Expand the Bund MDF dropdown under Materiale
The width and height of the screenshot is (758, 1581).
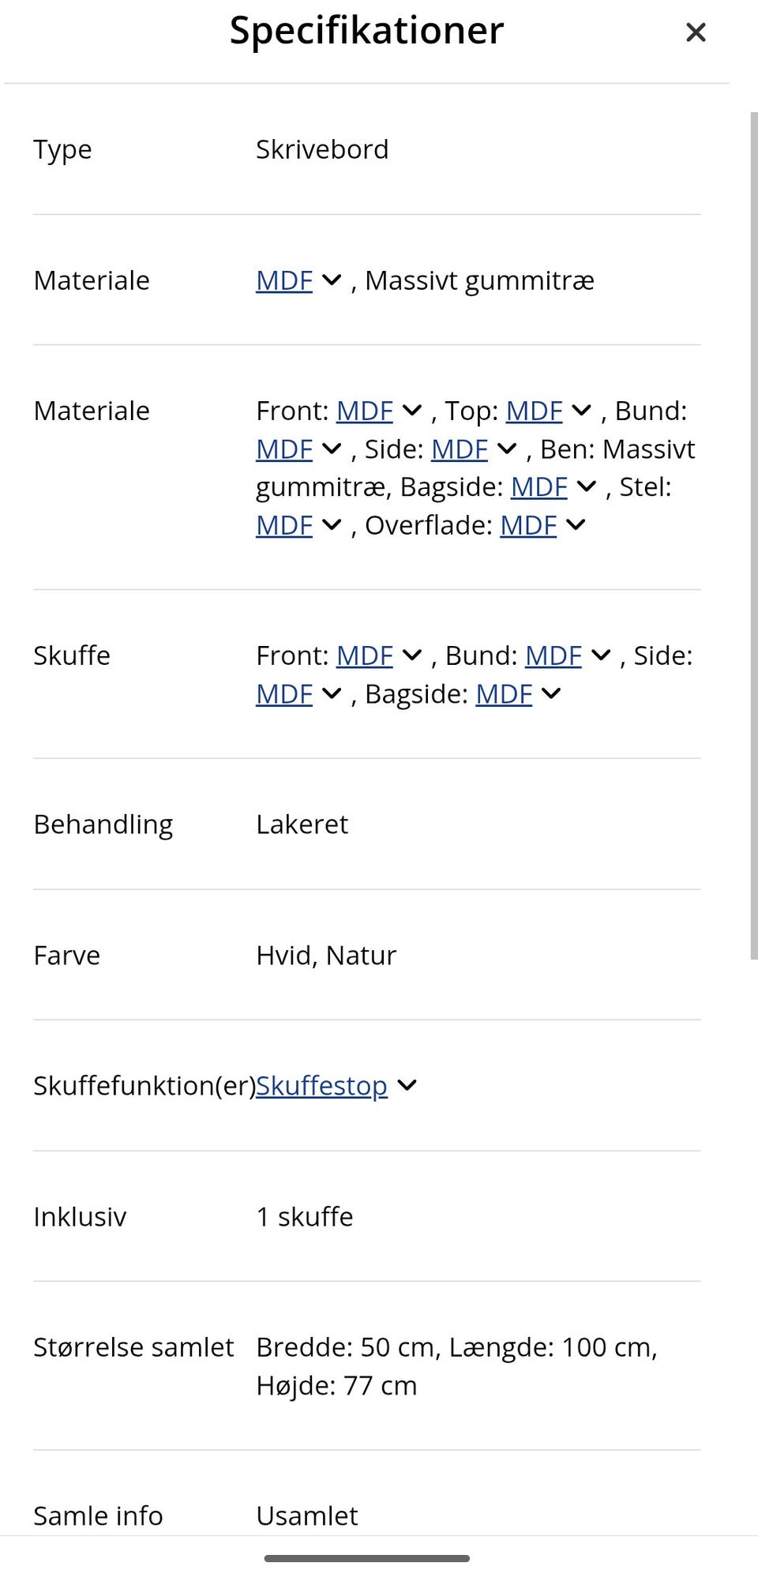click(x=331, y=449)
